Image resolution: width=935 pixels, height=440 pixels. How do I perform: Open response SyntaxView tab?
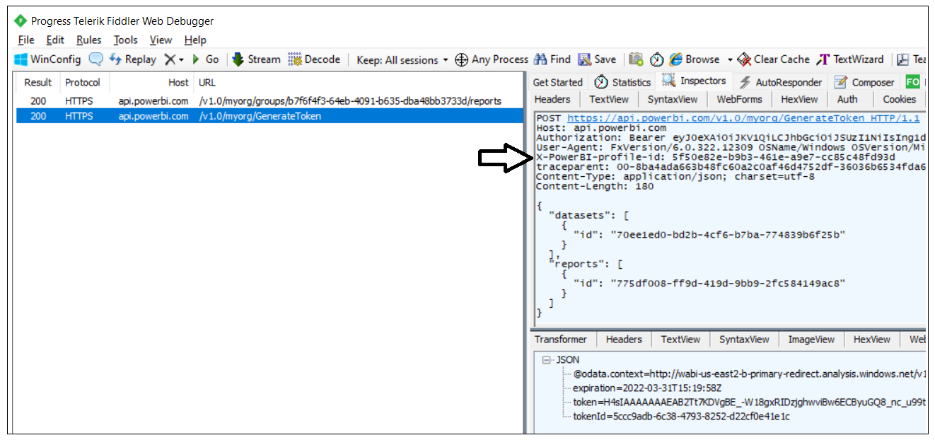pos(744,340)
